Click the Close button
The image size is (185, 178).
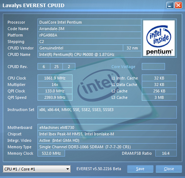click(169, 169)
